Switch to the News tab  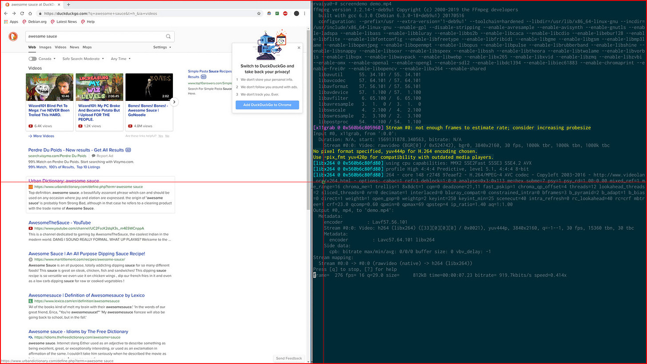74,47
